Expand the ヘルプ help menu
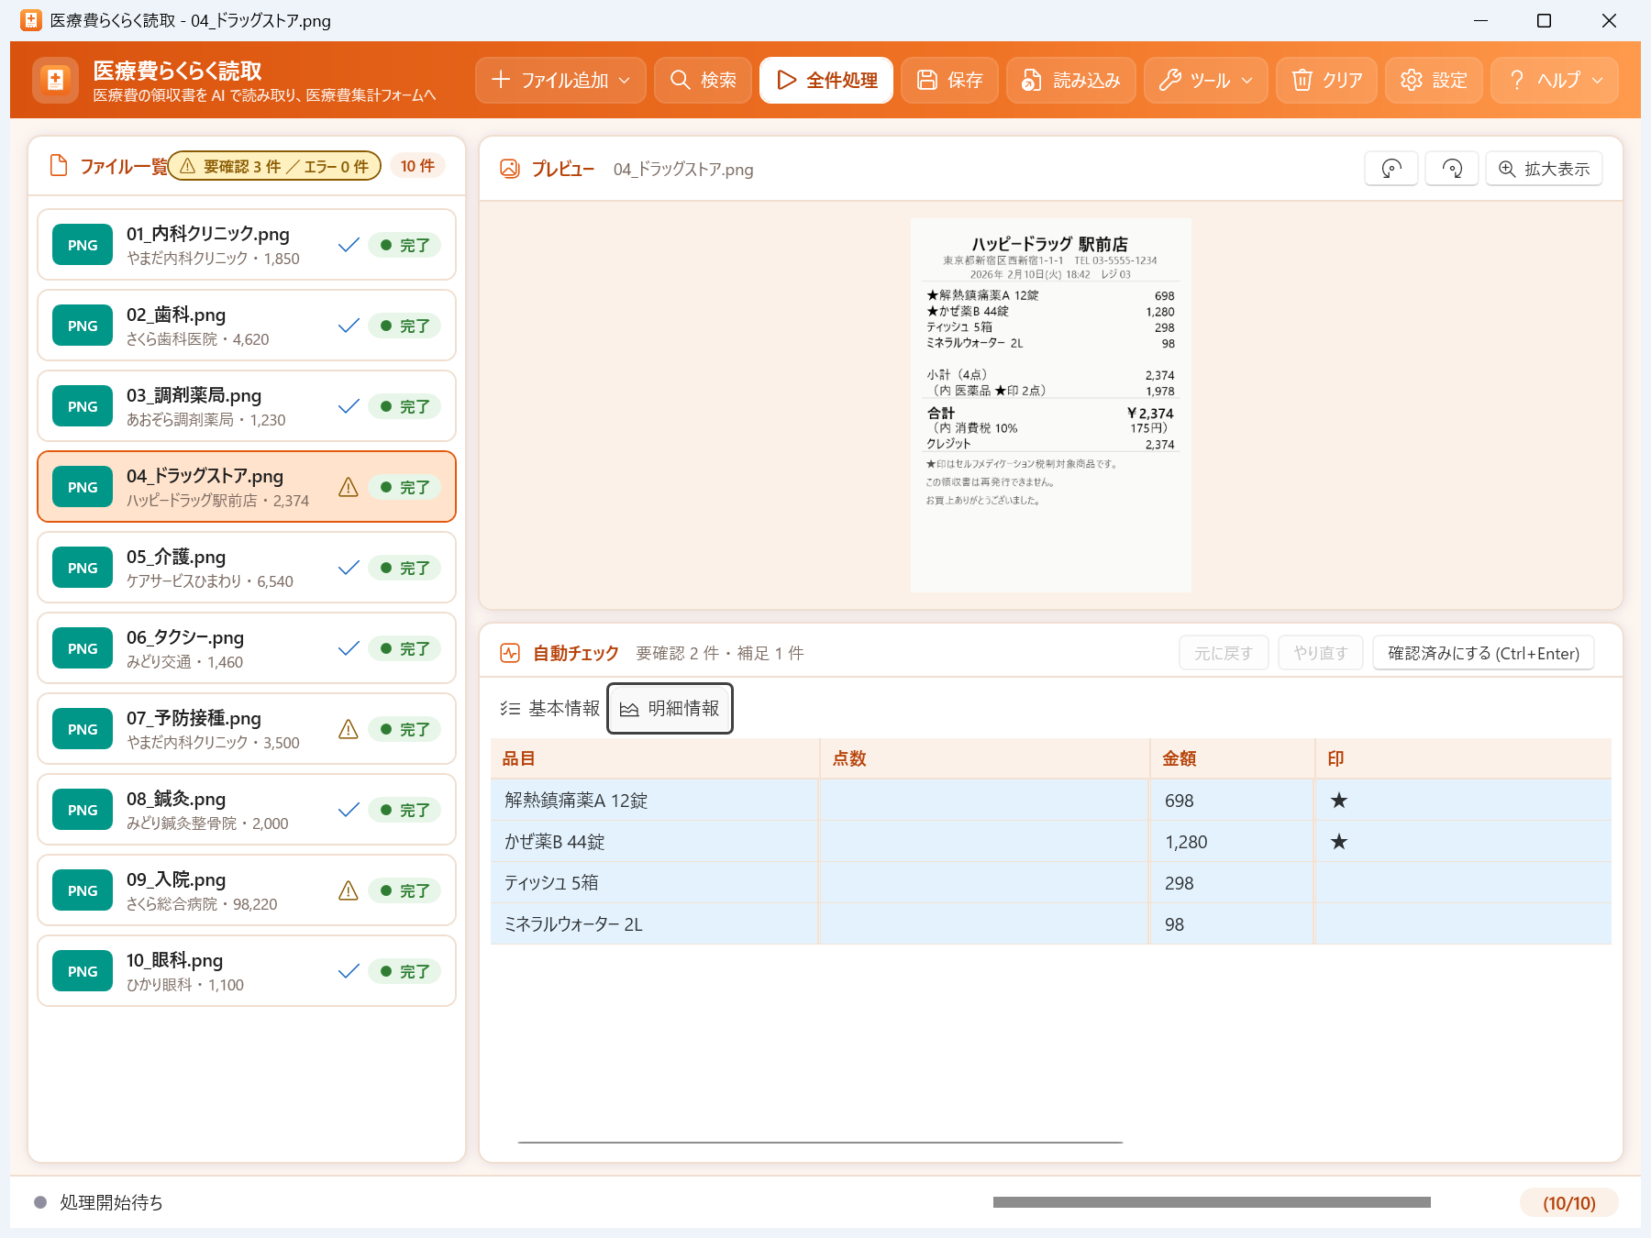 [1555, 80]
